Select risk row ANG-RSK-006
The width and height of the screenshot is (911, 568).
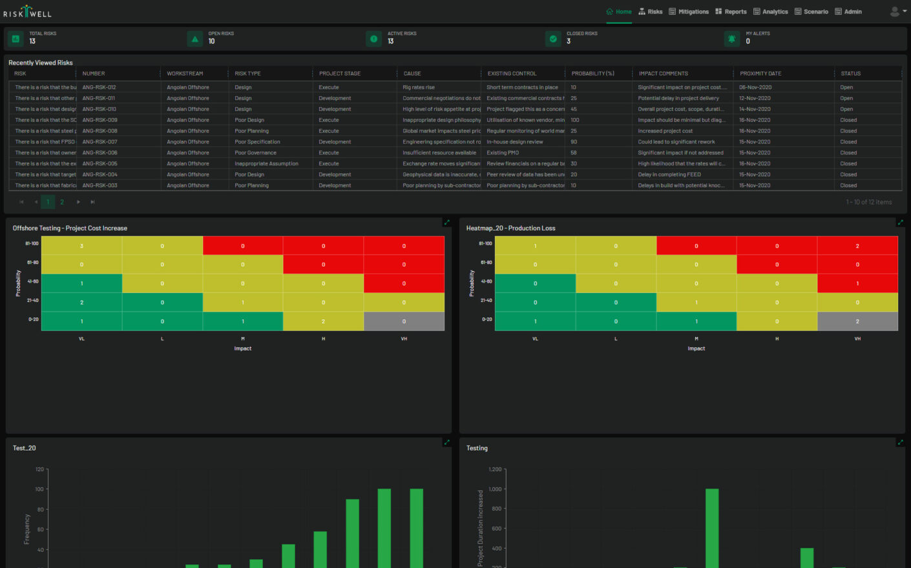pos(455,153)
